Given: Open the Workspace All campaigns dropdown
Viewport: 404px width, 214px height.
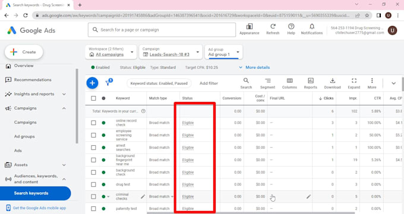Looking at the screenshot, I should click(x=111, y=52).
